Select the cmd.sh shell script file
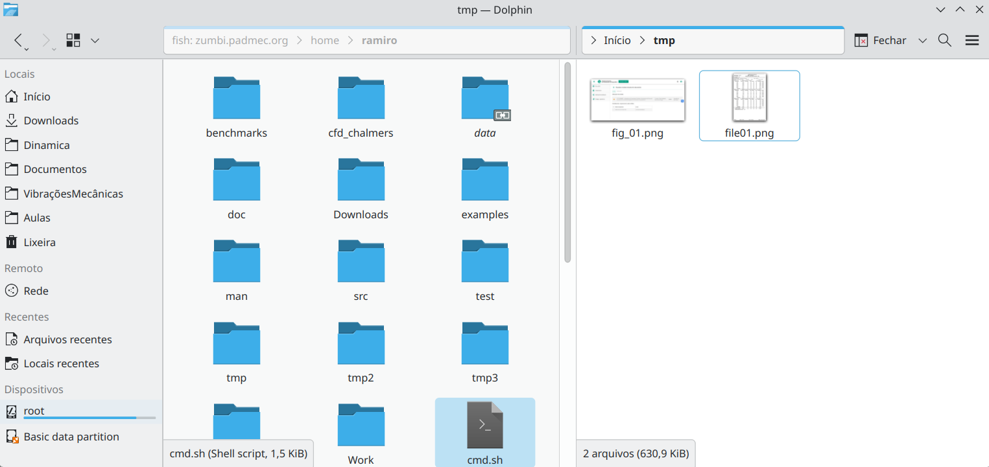This screenshot has height=467, width=989. [485, 433]
